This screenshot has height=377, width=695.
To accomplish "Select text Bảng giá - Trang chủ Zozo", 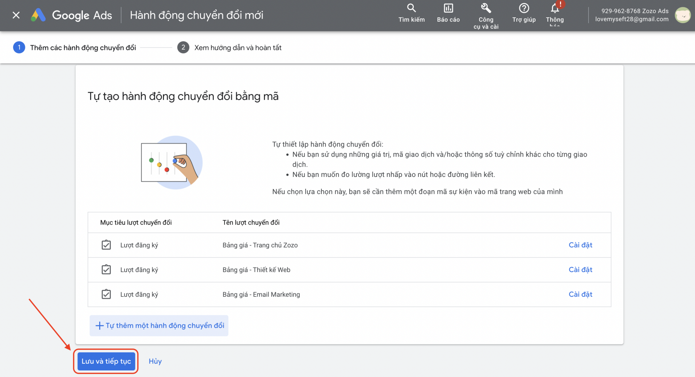I will point(260,245).
